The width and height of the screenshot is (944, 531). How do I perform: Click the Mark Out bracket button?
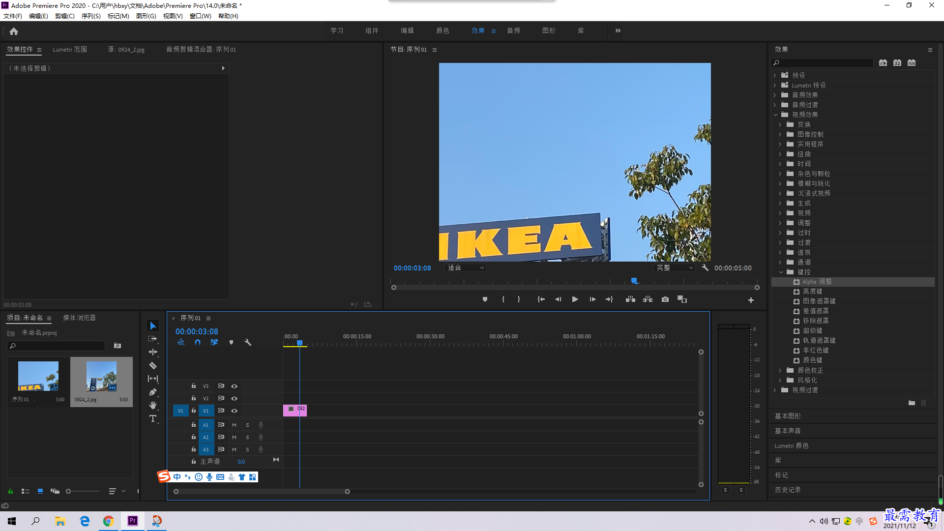pyautogui.click(x=519, y=299)
